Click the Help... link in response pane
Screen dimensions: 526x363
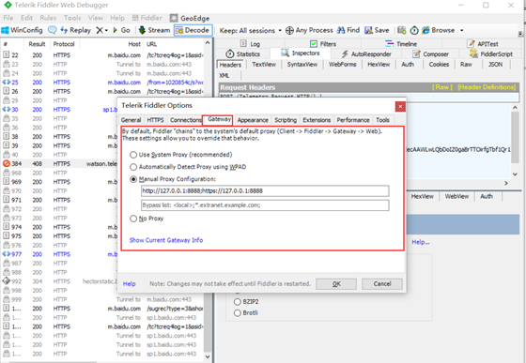[x=421, y=242]
